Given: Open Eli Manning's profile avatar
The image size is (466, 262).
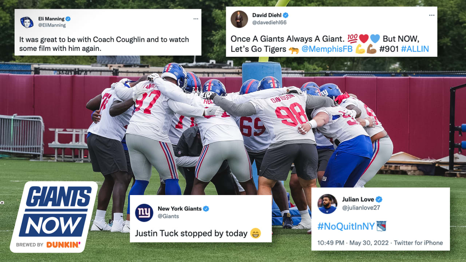Looking at the screenshot, I should 27,22.
